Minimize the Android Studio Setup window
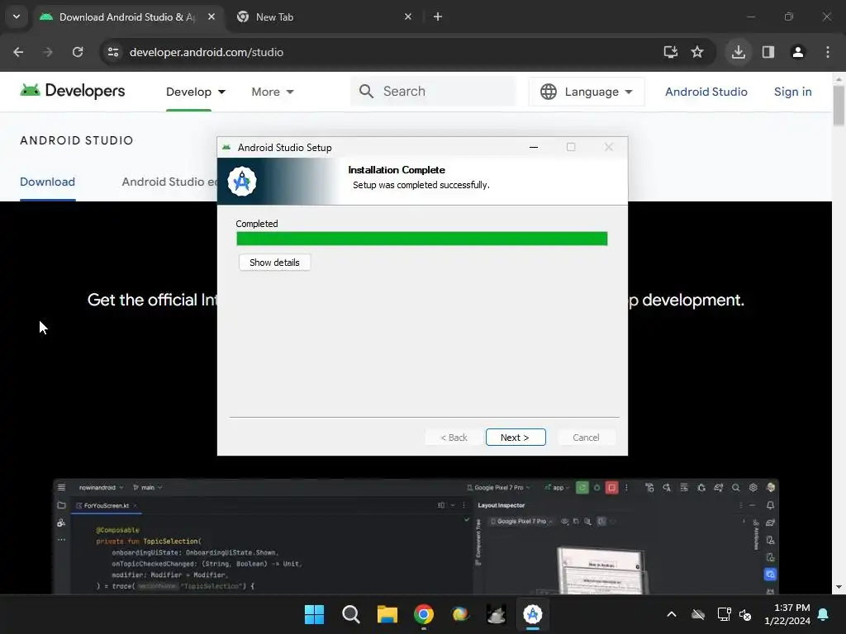The width and height of the screenshot is (846, 634). (534, 147)
